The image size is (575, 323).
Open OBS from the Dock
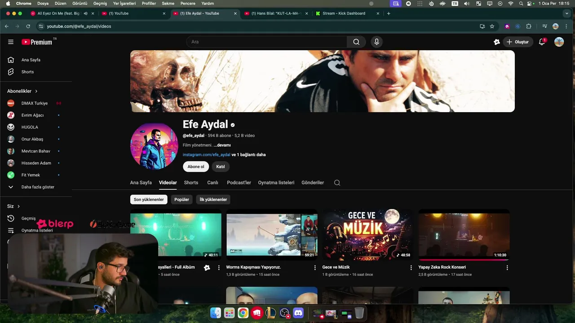pyautogui.click(x=284, y=313)
